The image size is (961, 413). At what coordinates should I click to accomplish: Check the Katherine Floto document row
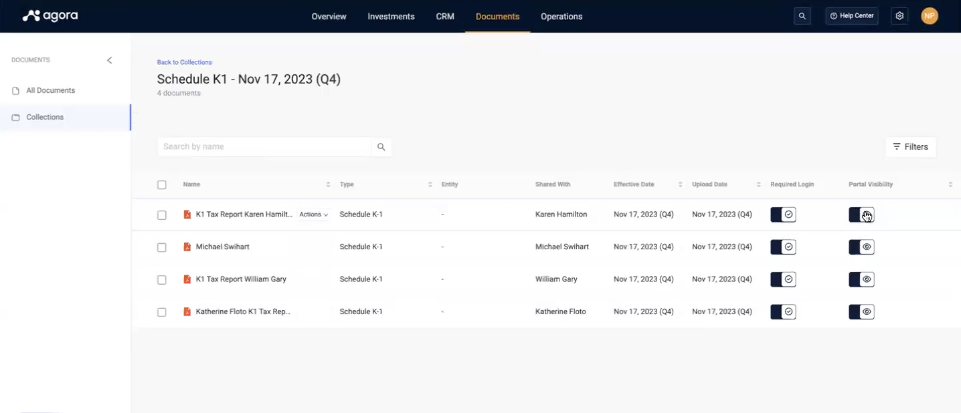[162, 312]
